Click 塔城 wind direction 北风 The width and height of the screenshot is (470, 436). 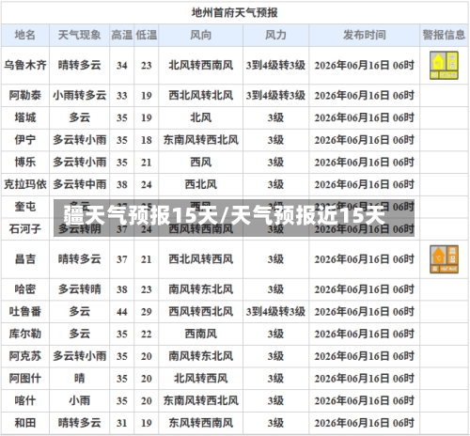click(x=200, y=117)
